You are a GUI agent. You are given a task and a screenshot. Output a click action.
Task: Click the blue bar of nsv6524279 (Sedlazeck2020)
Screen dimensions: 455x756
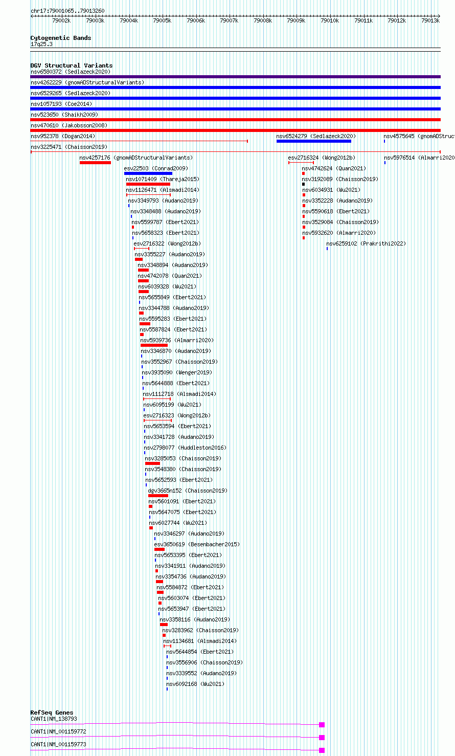coord(314,141)
